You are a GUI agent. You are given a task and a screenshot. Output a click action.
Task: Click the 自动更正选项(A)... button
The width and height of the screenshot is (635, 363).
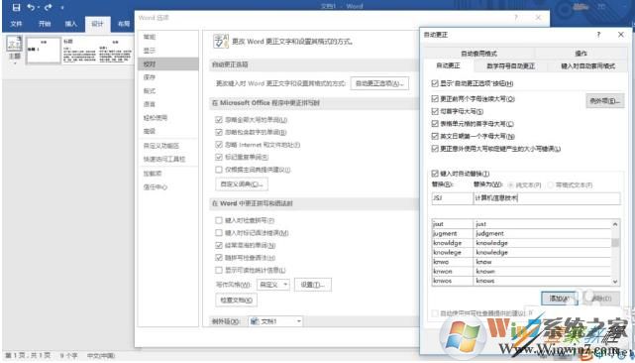coord(379,83)
